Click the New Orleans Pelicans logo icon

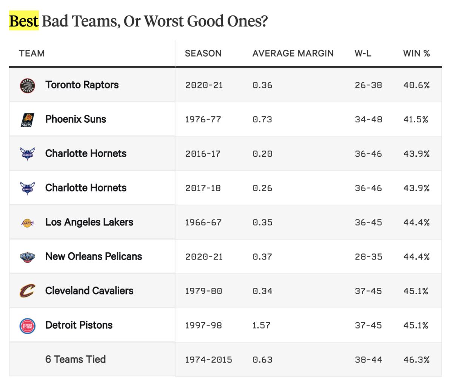[27, 257]
